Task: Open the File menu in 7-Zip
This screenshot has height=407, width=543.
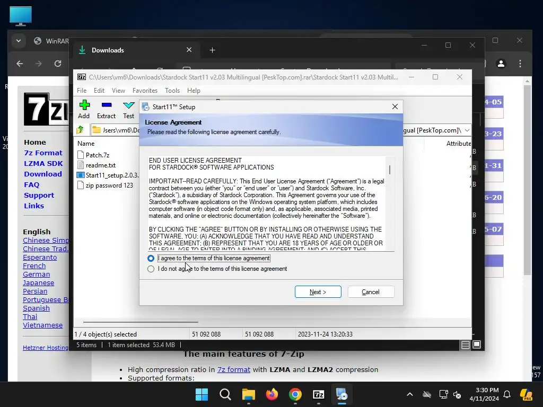Action: [82, 90]
